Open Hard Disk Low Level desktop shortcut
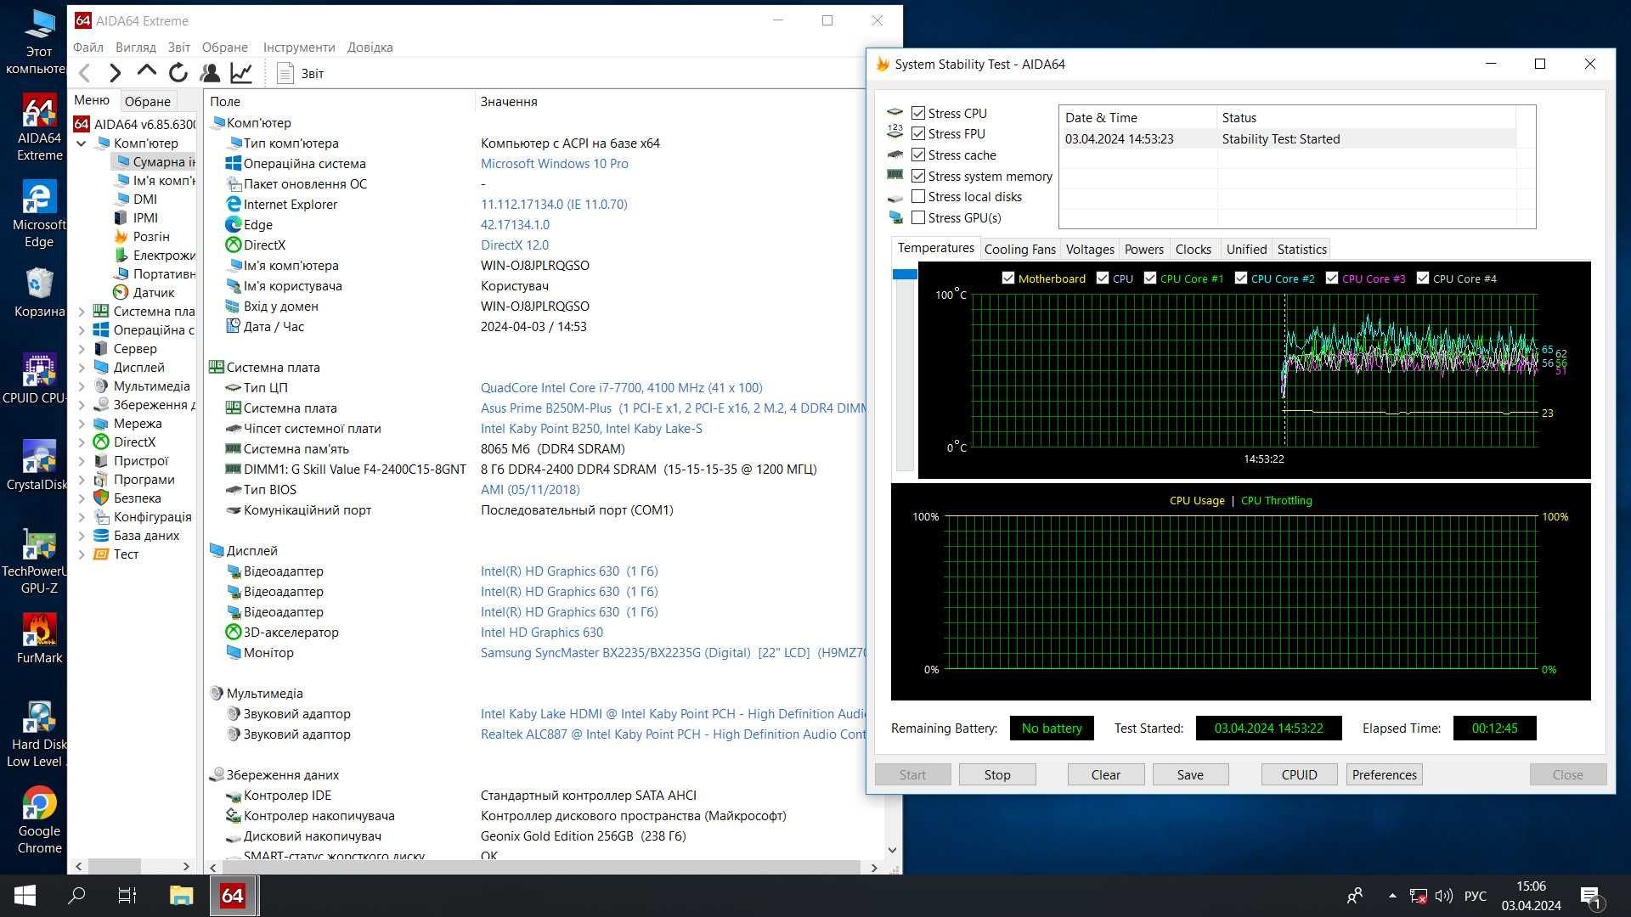 pyautogui.click(x=37, y=734)
